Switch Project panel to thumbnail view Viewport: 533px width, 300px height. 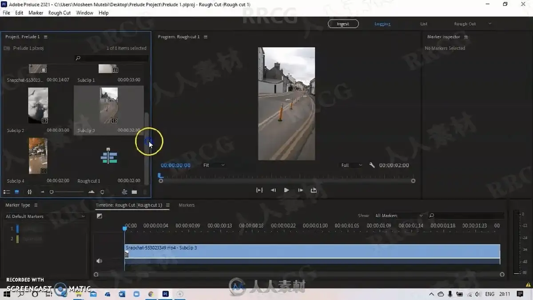(17, 192)
